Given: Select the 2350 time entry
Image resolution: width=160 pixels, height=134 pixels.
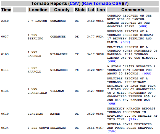Looking at the screenshot, I should coord(5,21).
